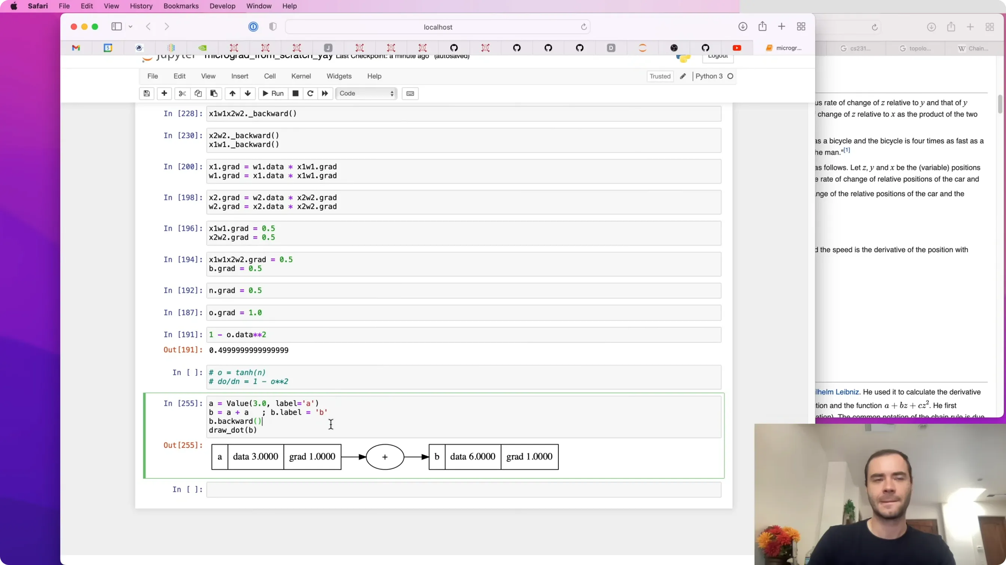Open the cell type Code dropdown

(366, 93)
